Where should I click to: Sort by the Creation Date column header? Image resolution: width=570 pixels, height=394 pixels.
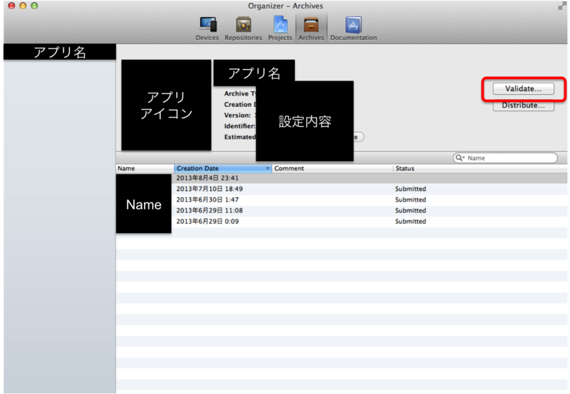point(222,168)
